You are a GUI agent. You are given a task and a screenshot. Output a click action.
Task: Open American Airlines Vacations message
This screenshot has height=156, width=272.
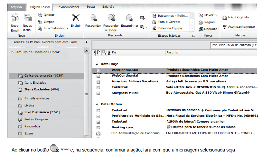coord(175,81)
